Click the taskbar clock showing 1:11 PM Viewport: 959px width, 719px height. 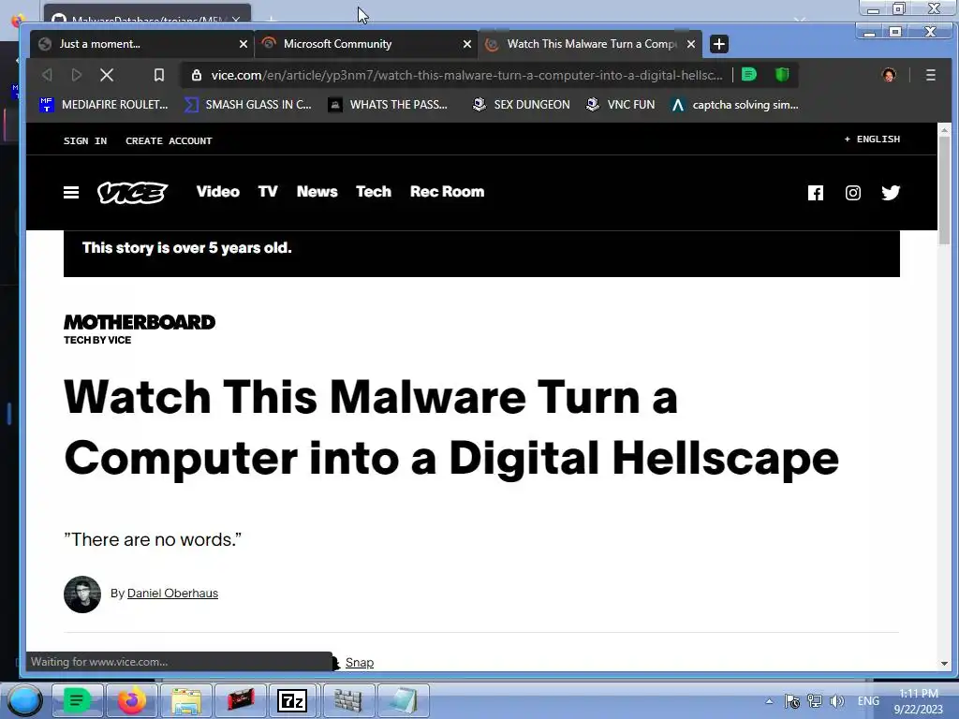[918, 701]
